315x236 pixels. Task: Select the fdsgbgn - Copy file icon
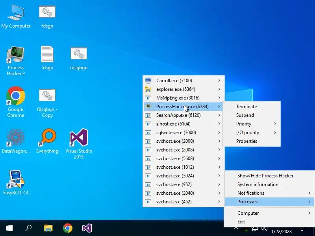point(47,103)
